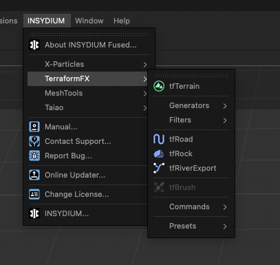
Task: Launch Online Updater... from menu
Action: coord(87,175)
